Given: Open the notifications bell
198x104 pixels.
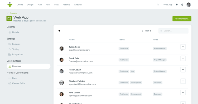Looking at the screenshot, I should tap(177, 5).
